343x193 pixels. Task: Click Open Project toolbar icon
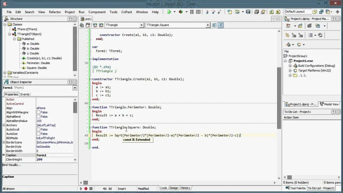(263, 12)
